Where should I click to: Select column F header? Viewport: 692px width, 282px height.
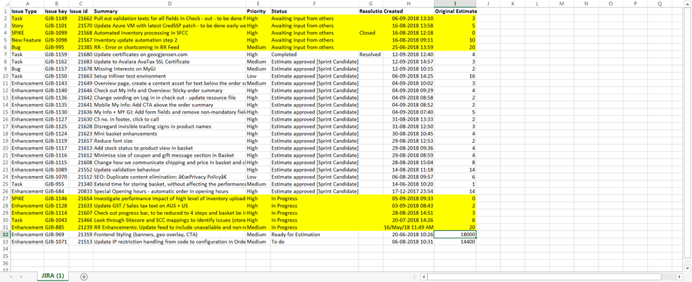click(314, 3)
